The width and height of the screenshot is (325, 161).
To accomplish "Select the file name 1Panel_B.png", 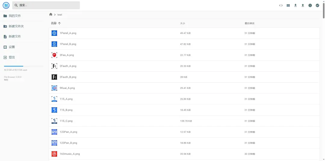I will (x=68, y=44).
